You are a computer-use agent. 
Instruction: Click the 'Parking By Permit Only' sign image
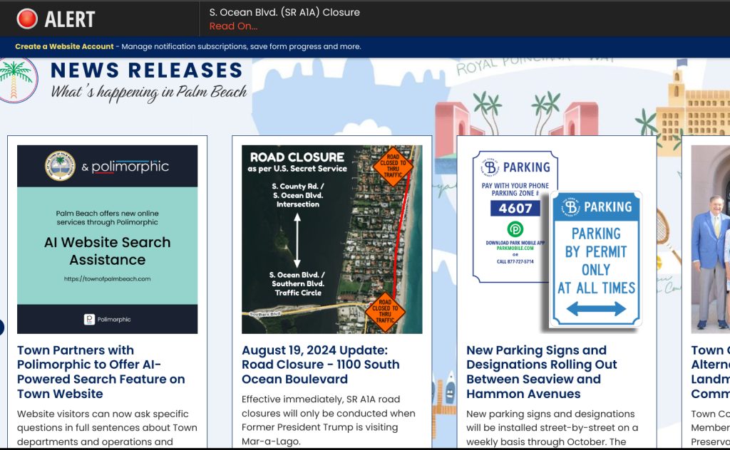(x=597, y=259)
